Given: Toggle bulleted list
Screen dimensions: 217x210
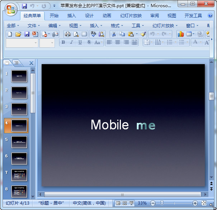Looking at the screenshot, I should (x=182, y=42).
